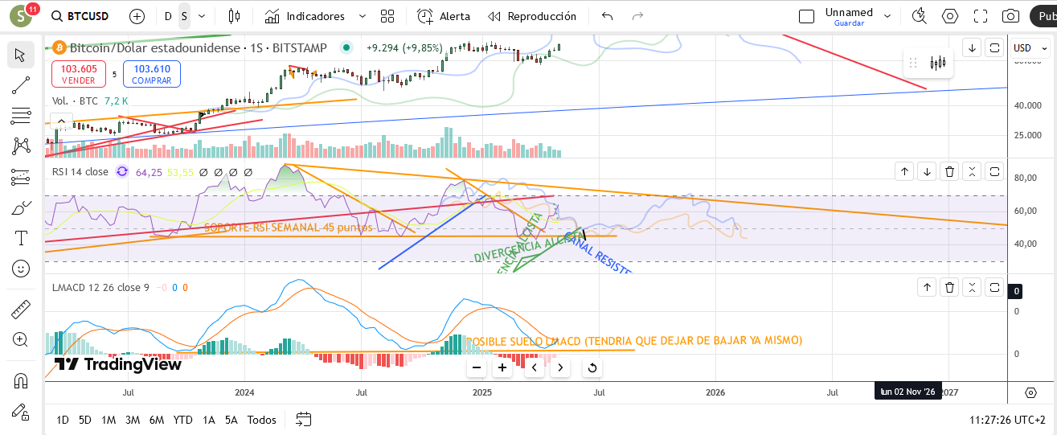The image size is (1057, 435).
Task: Open the USD currency dropdown
Action: coord(1030,47)
